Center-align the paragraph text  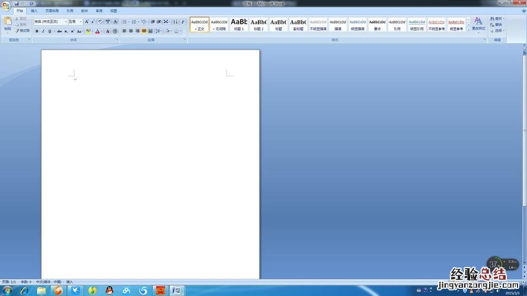coord(131,31)
